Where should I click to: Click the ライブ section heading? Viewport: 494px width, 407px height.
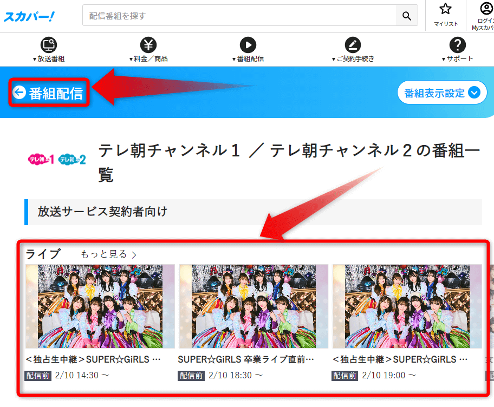pos(43,254)
